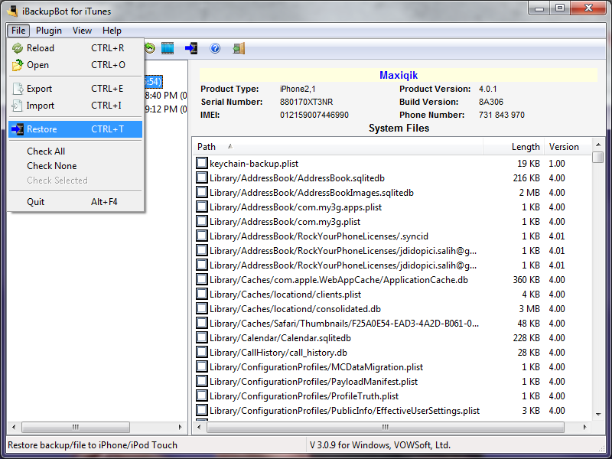This screenshot has width=612, height=459.
Task: Choose Restore in the File menu
Action: pos(75,129)
